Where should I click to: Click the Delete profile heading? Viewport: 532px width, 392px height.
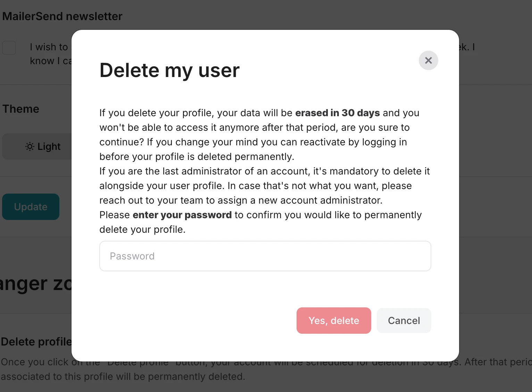[36, 342]
